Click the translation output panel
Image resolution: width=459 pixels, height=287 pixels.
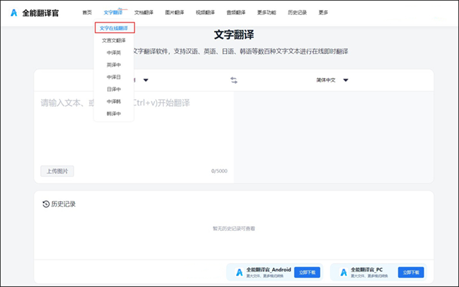[333, 137]
